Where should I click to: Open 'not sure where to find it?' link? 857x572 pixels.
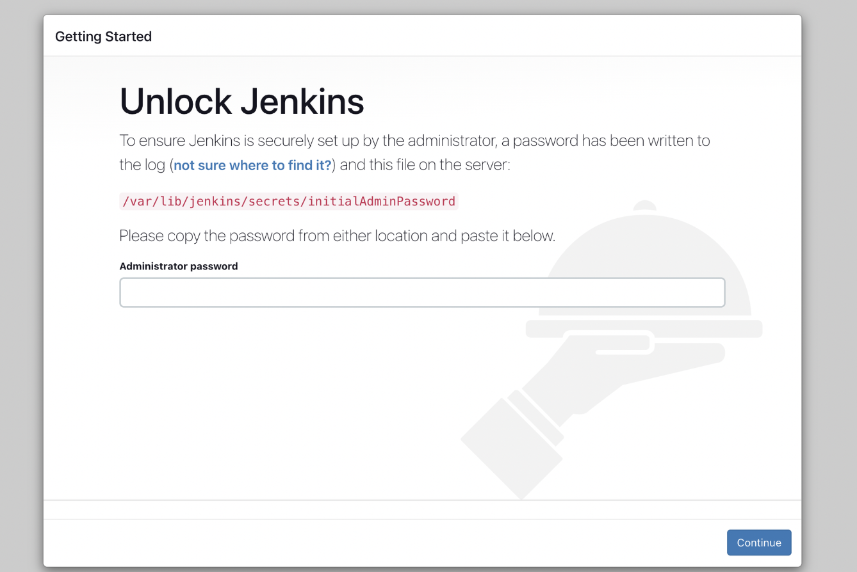pos(252,165)
